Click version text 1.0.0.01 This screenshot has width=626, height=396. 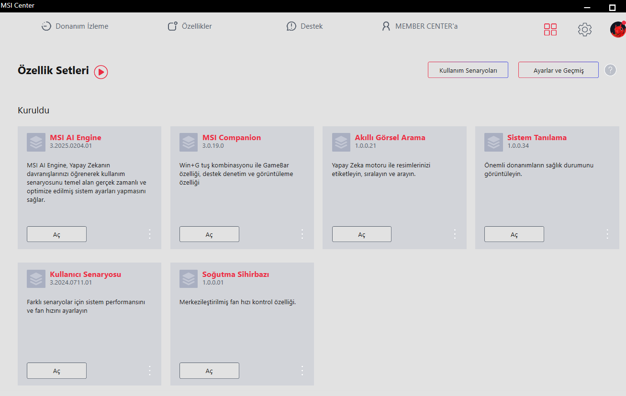coord(213,283)
